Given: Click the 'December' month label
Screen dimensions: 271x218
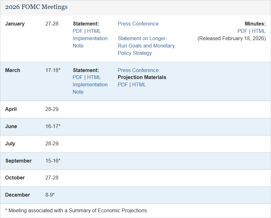Looking at the screenshot, I should coord(18,195).
